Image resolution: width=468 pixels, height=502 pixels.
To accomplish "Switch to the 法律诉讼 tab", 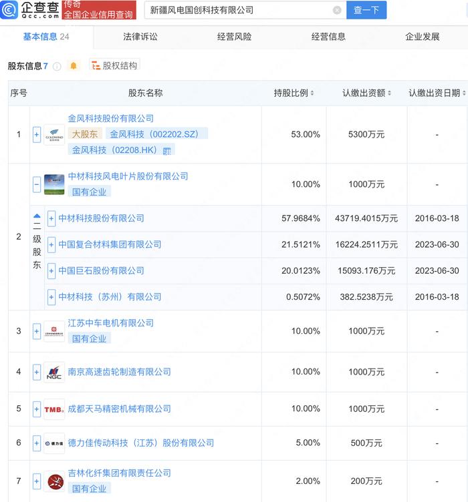I will (140, 37).
